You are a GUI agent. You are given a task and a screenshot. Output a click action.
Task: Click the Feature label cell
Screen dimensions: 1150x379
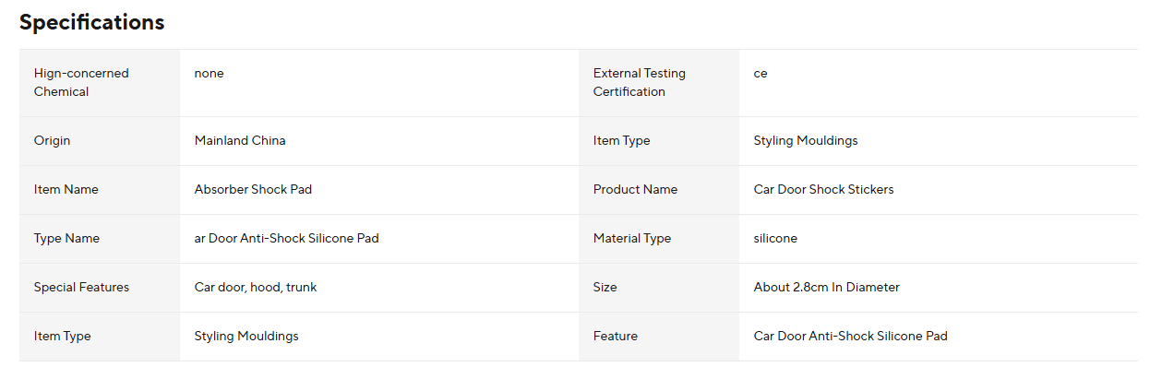[x=659, y=337]
